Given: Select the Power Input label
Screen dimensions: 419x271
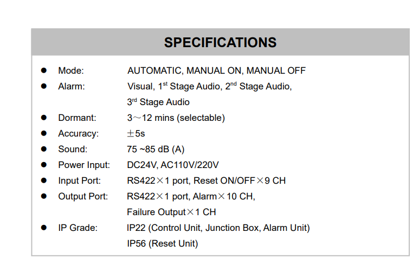Looking at the screenshot, I should [84, 165].
